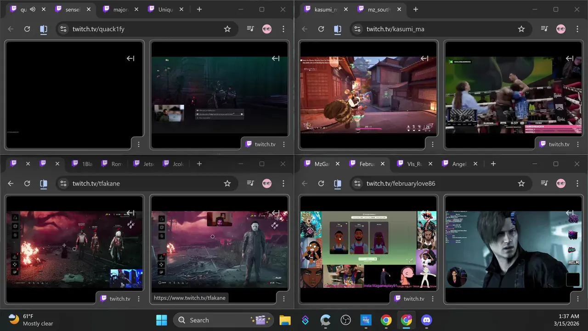Click the arrow icon on quack1fy's left video pane
Image resolution: width=588 pixels, height=331 pixels.
point(130,58)
